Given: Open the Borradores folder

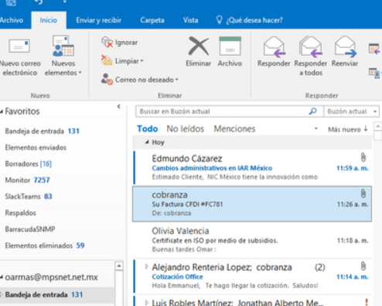Looking at the screenshot, I should (x=29, y=163).
